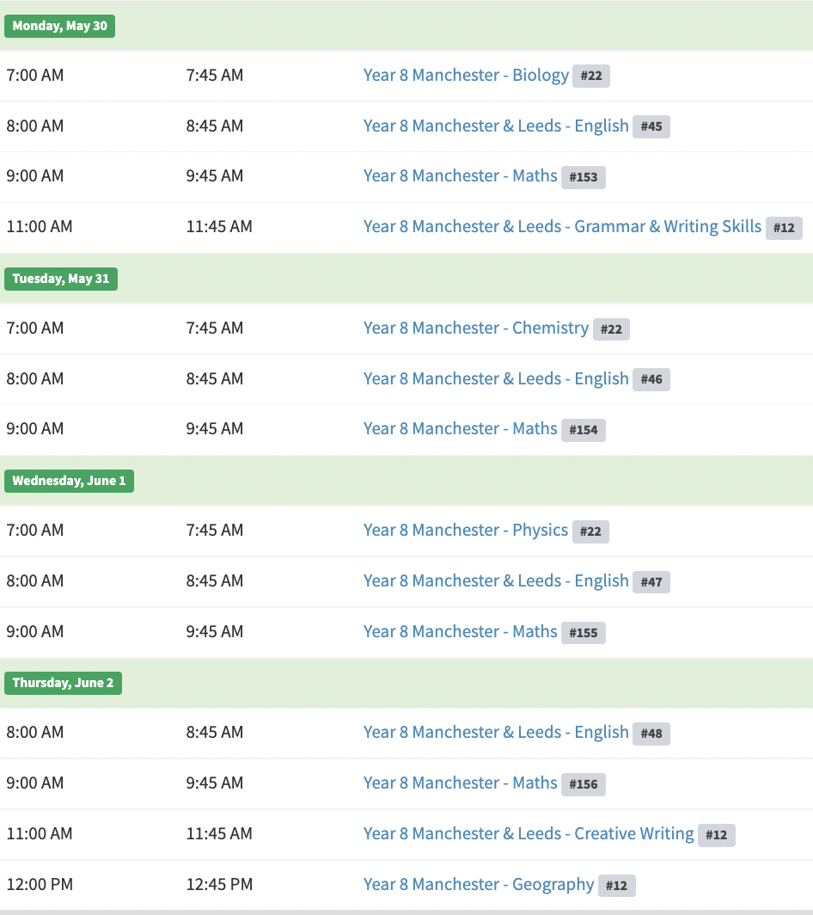Click the Wednesday, June 1 date badge
This screenshot has height=915, width=813.
tap(69, 481)
